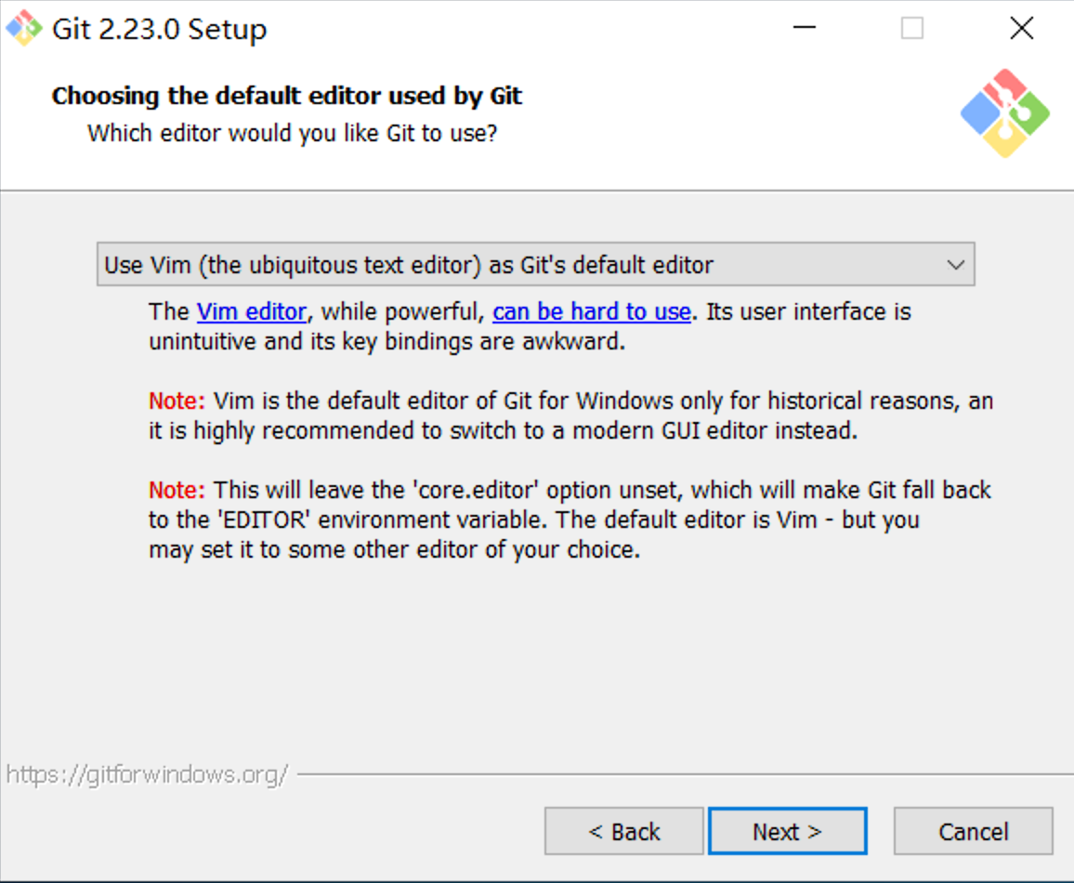Click the disabled maximize window icon

pyautogui.click(x=911, y=28)
